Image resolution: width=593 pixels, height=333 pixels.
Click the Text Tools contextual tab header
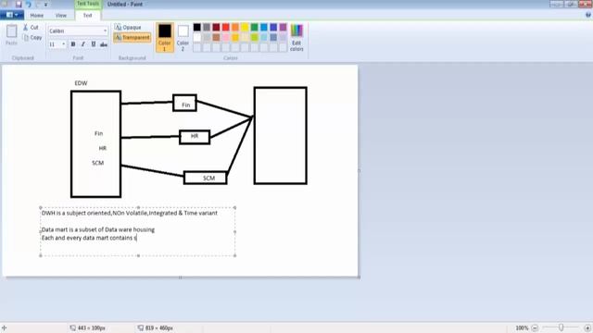point(88,4)
